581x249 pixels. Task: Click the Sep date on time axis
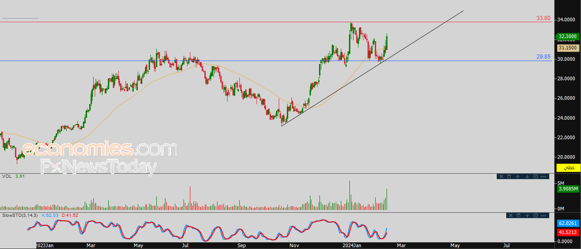242,245
